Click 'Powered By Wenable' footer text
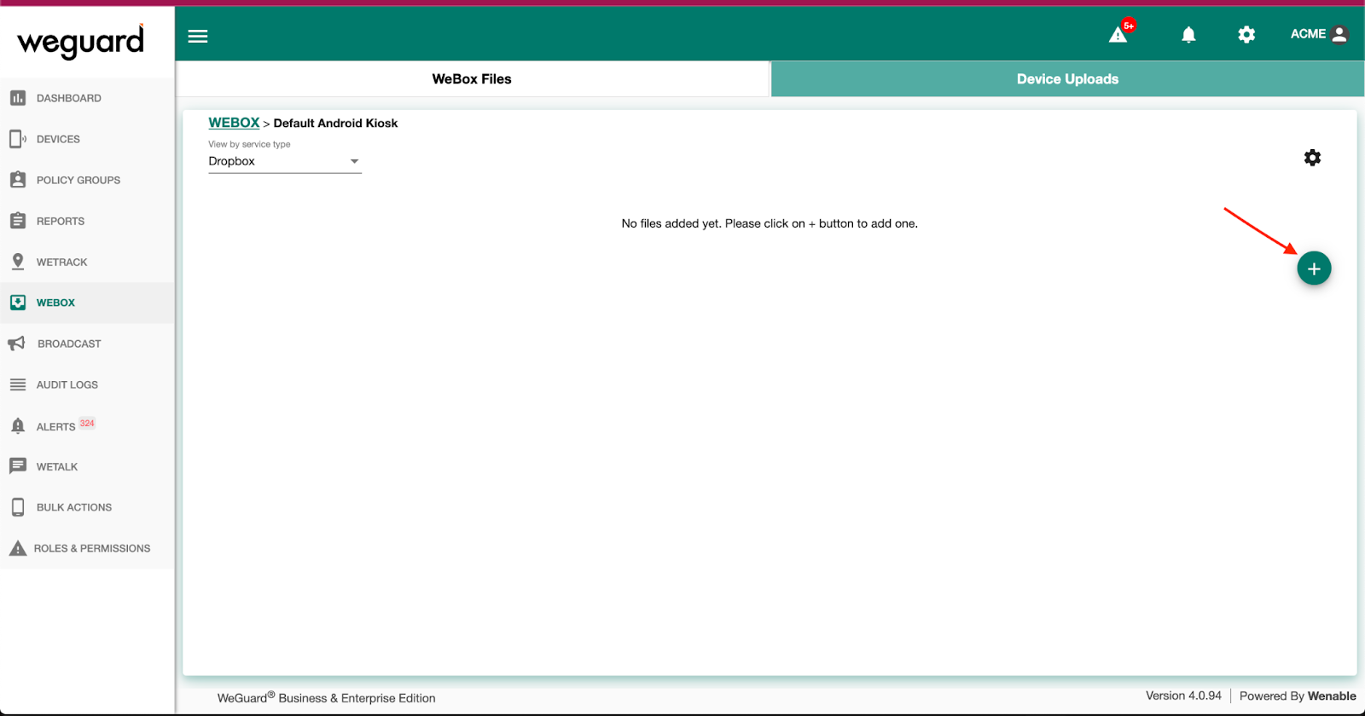Image resolution: width=1365 pixels, height=716 pixels. [1298, 696]
